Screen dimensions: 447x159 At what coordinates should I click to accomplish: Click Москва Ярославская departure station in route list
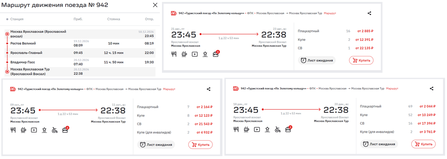tap(38, 34)
